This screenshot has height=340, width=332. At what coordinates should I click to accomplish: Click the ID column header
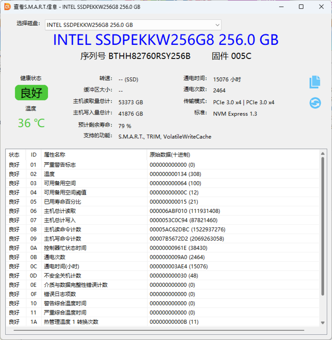(x=34, y=154)
